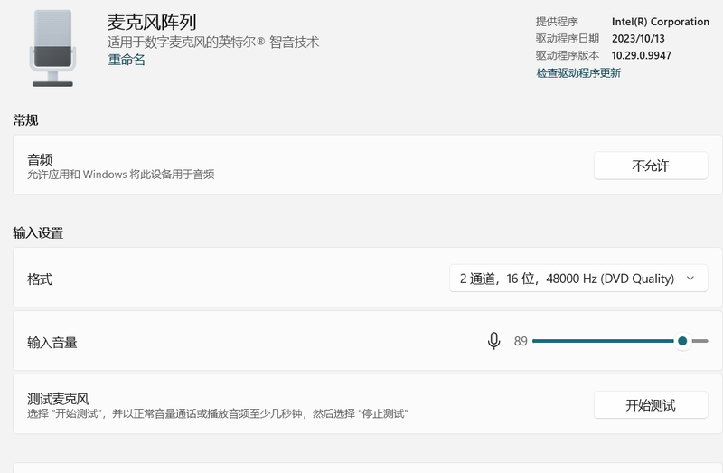Mute the microphone via input volume icon

pos(493,341)
